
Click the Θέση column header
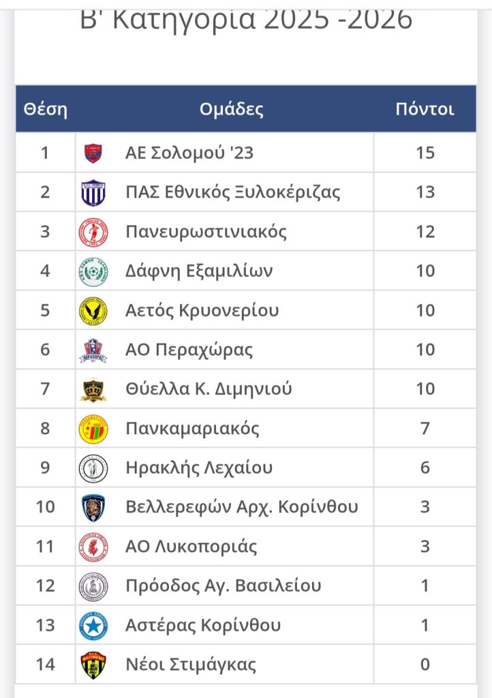46,109
